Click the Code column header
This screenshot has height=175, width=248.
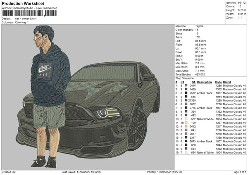pos(218,82)
